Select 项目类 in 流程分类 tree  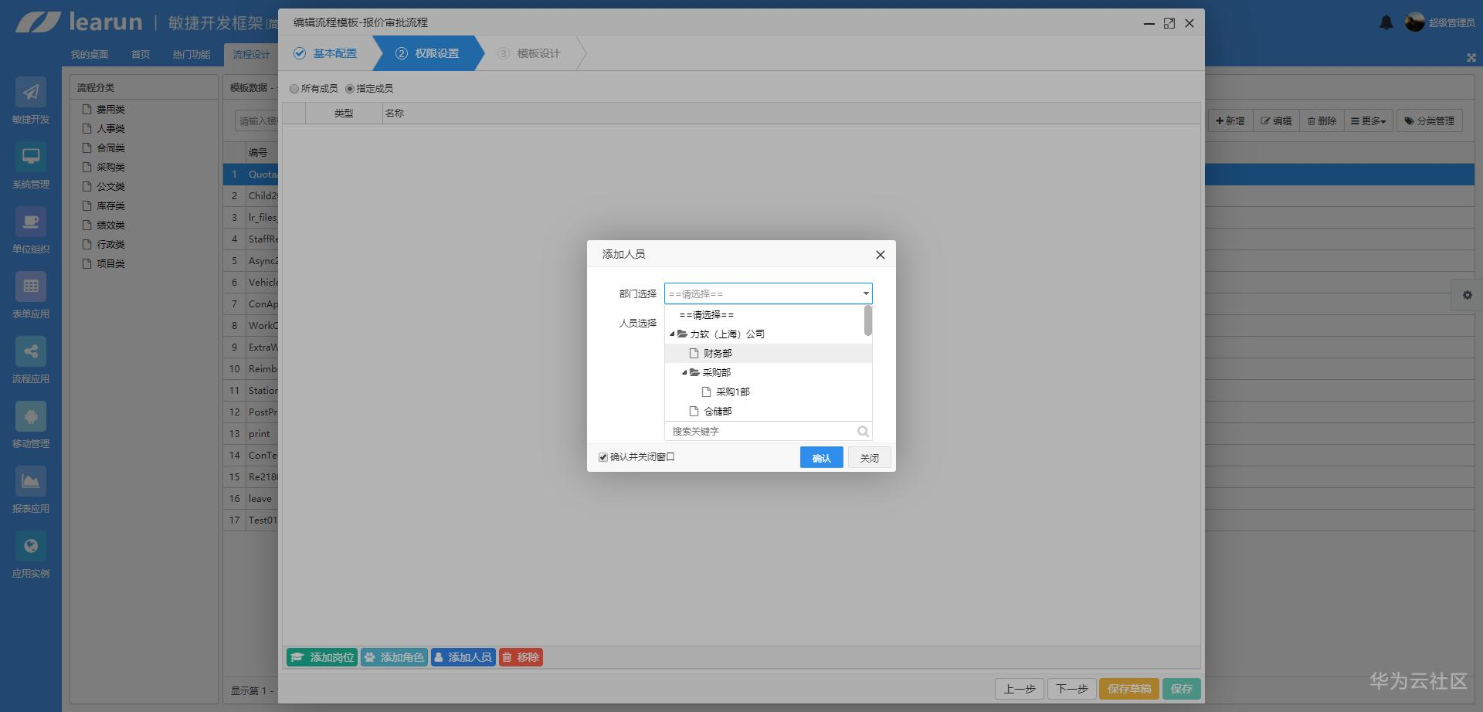pos(110,264)
